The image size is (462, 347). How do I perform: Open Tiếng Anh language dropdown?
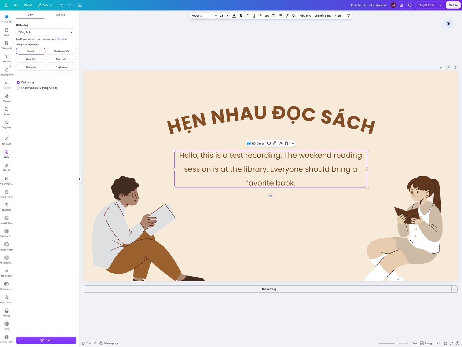coord(46,32)
